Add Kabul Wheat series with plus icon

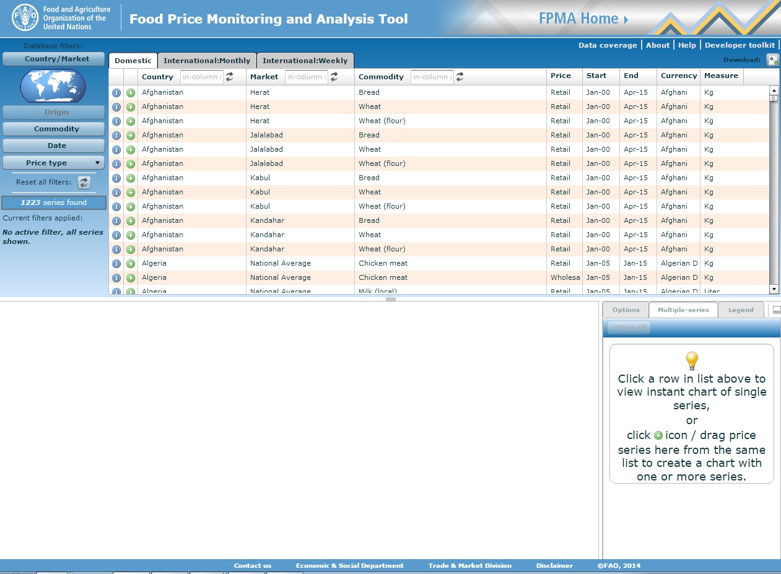click(131, 193)
